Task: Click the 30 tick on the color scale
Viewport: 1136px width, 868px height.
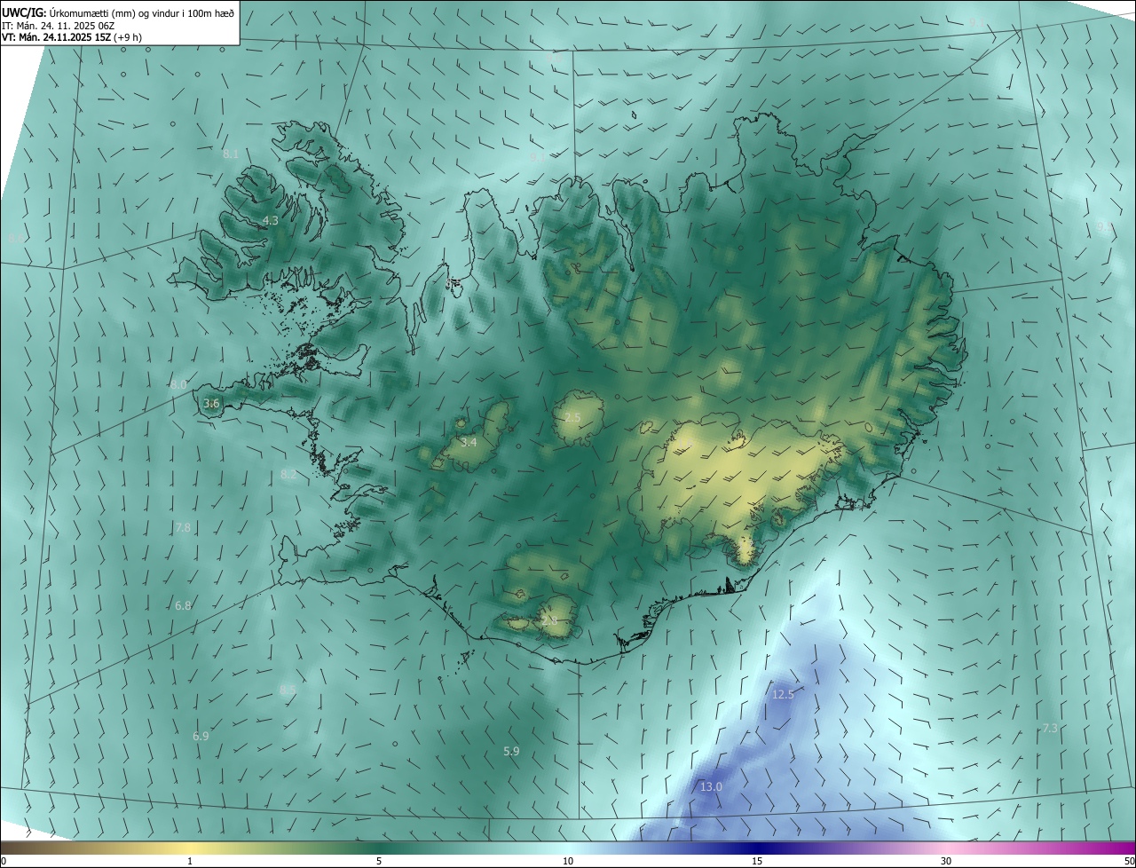Action: point(946,861)
